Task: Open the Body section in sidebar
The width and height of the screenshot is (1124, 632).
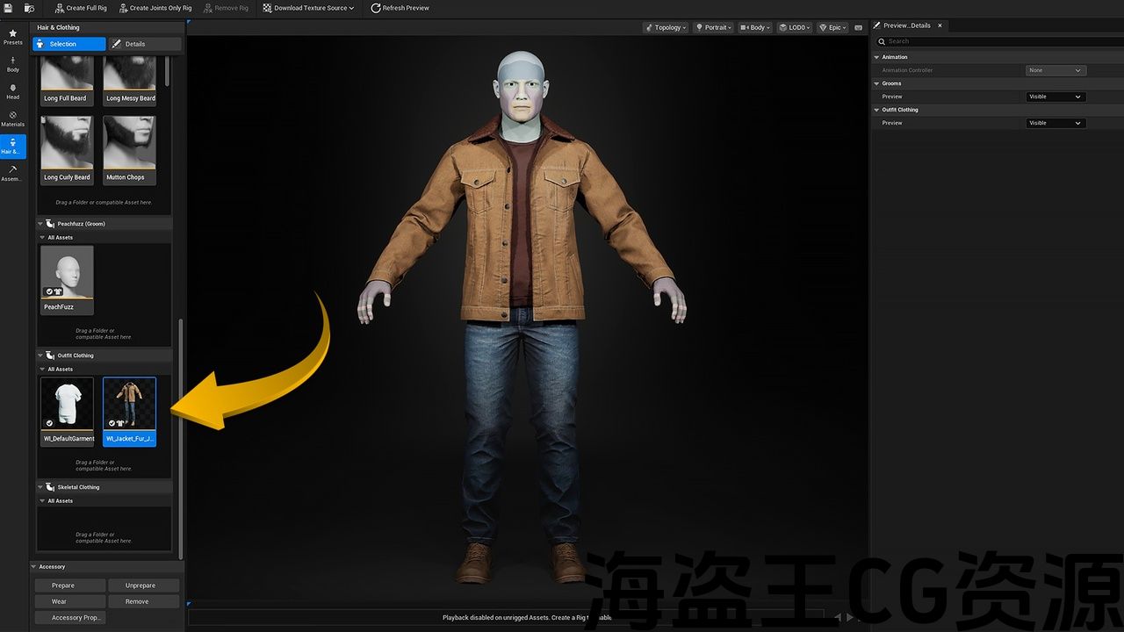Action: pos(13,64)
